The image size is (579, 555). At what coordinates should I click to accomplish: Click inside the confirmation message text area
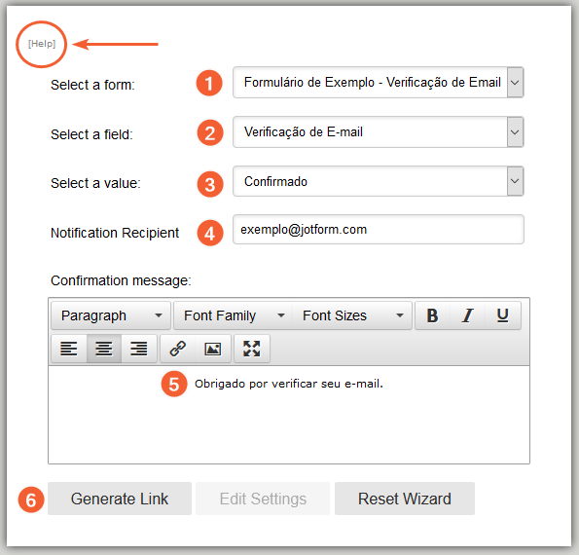[289, 415]
